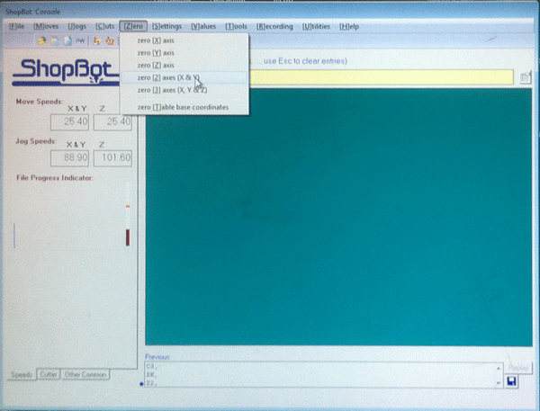Open the [J]ogs menu
The width and height of the screenshot is (540, 411).
(x=76, y=26)
